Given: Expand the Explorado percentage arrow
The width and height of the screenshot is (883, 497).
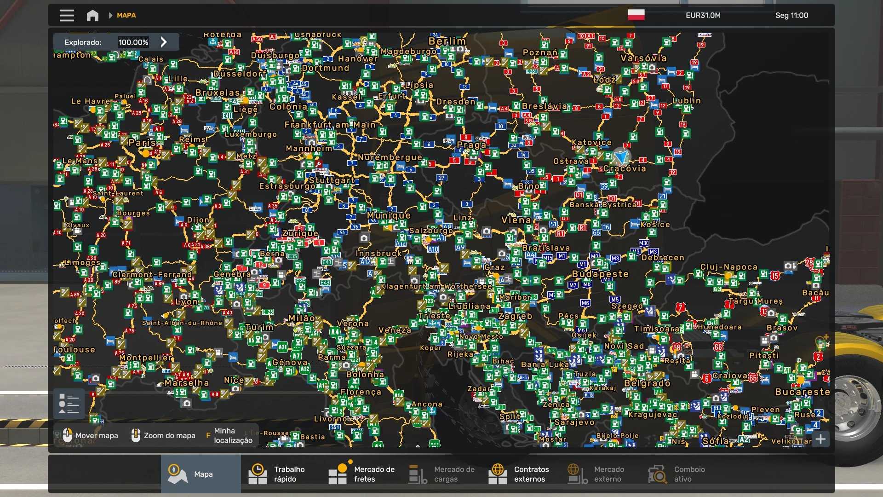Looking at the screenshot, I should point(164,42).
